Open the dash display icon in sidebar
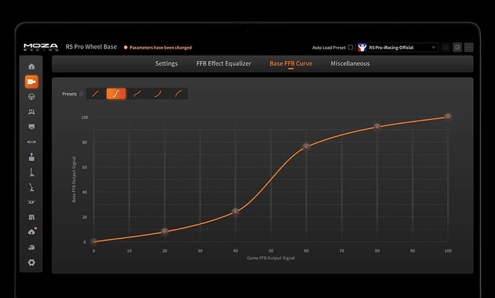495x298 pixels. (x=31, y=127)
